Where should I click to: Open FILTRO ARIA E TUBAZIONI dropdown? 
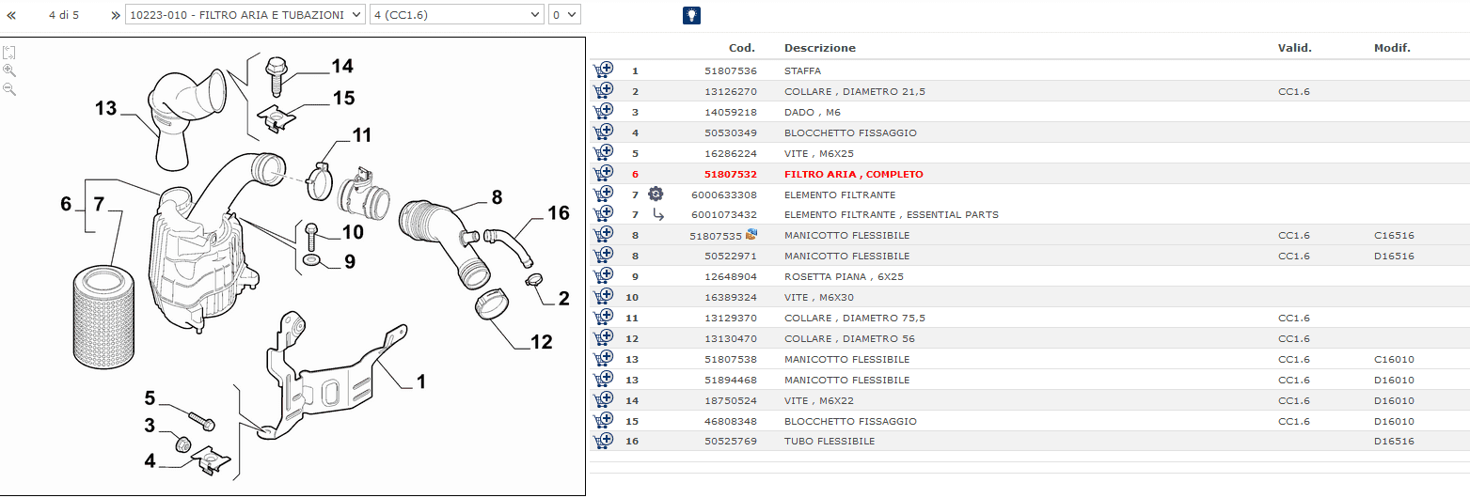(245, 15)
